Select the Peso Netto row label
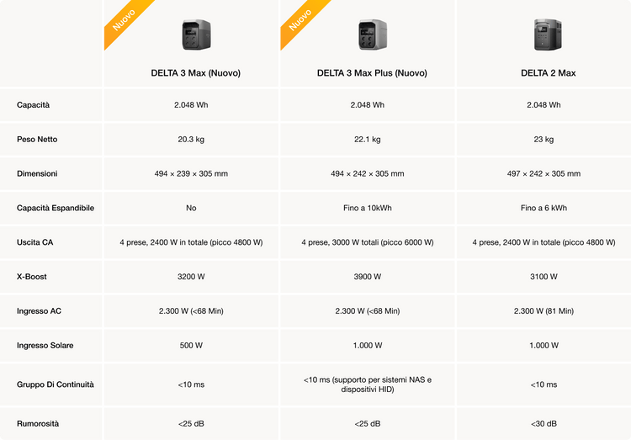The image size is (631, 440). tap(37, 140)
